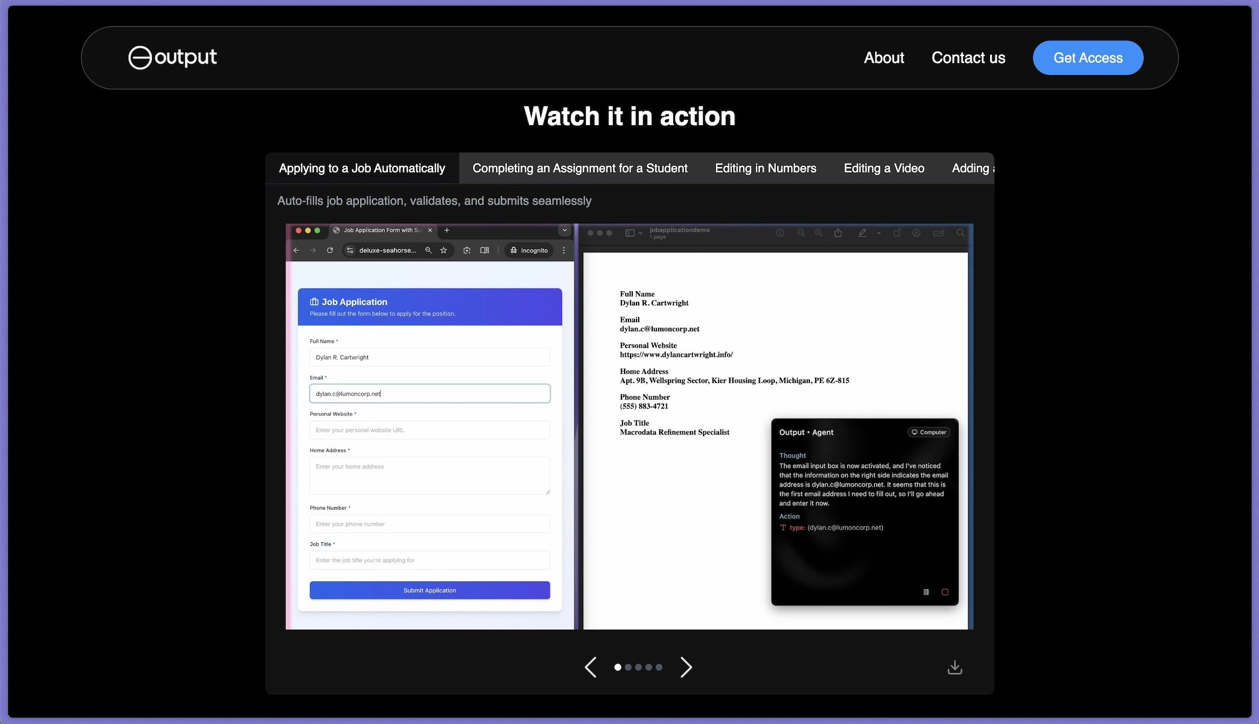Stop the agent with the red square icon
Image resolution: width=1259 pixels, height=724 pixels.
945,592
